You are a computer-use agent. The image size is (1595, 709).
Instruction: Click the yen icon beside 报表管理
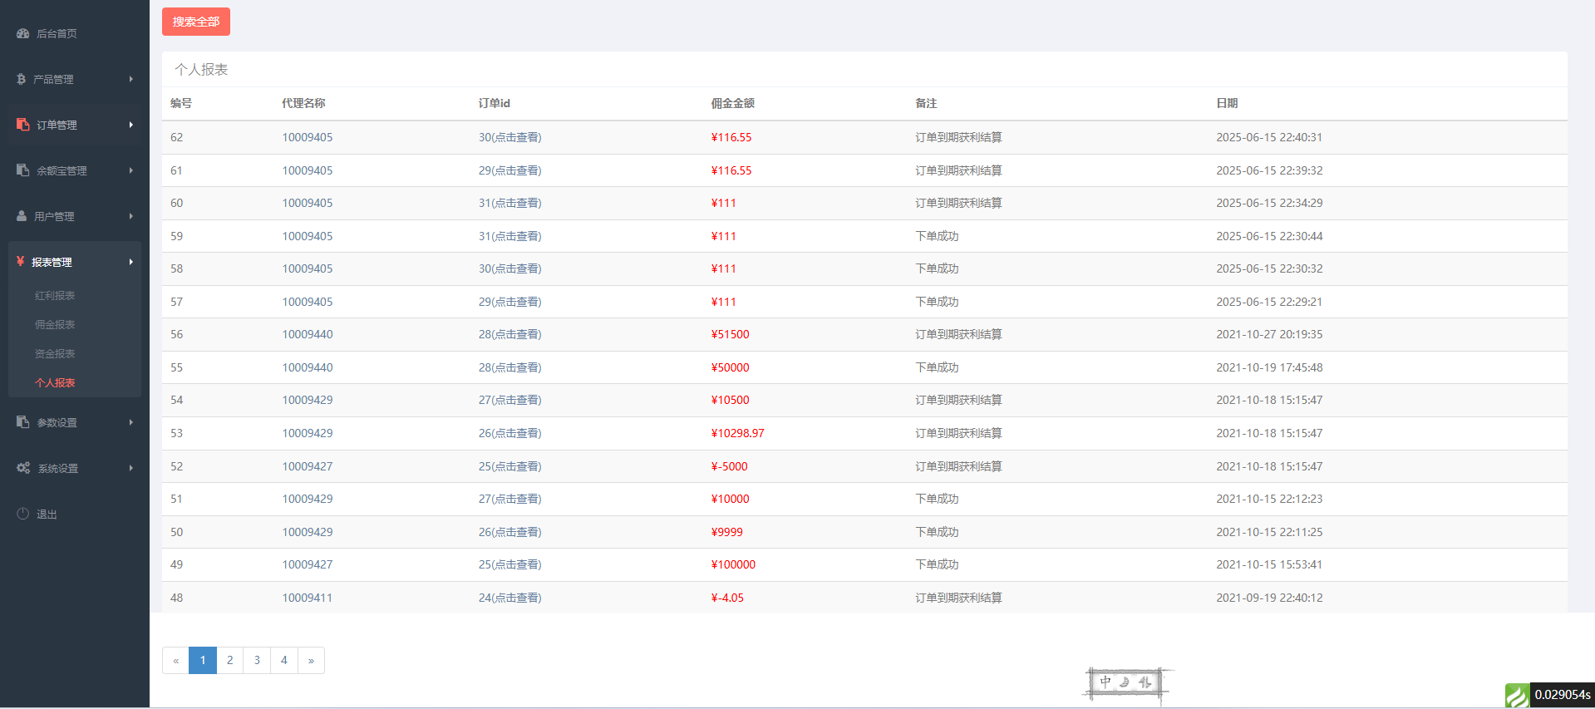point(20,262)
